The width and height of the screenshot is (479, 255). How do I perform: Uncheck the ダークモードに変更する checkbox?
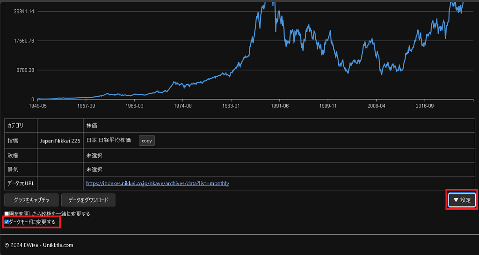7,222
